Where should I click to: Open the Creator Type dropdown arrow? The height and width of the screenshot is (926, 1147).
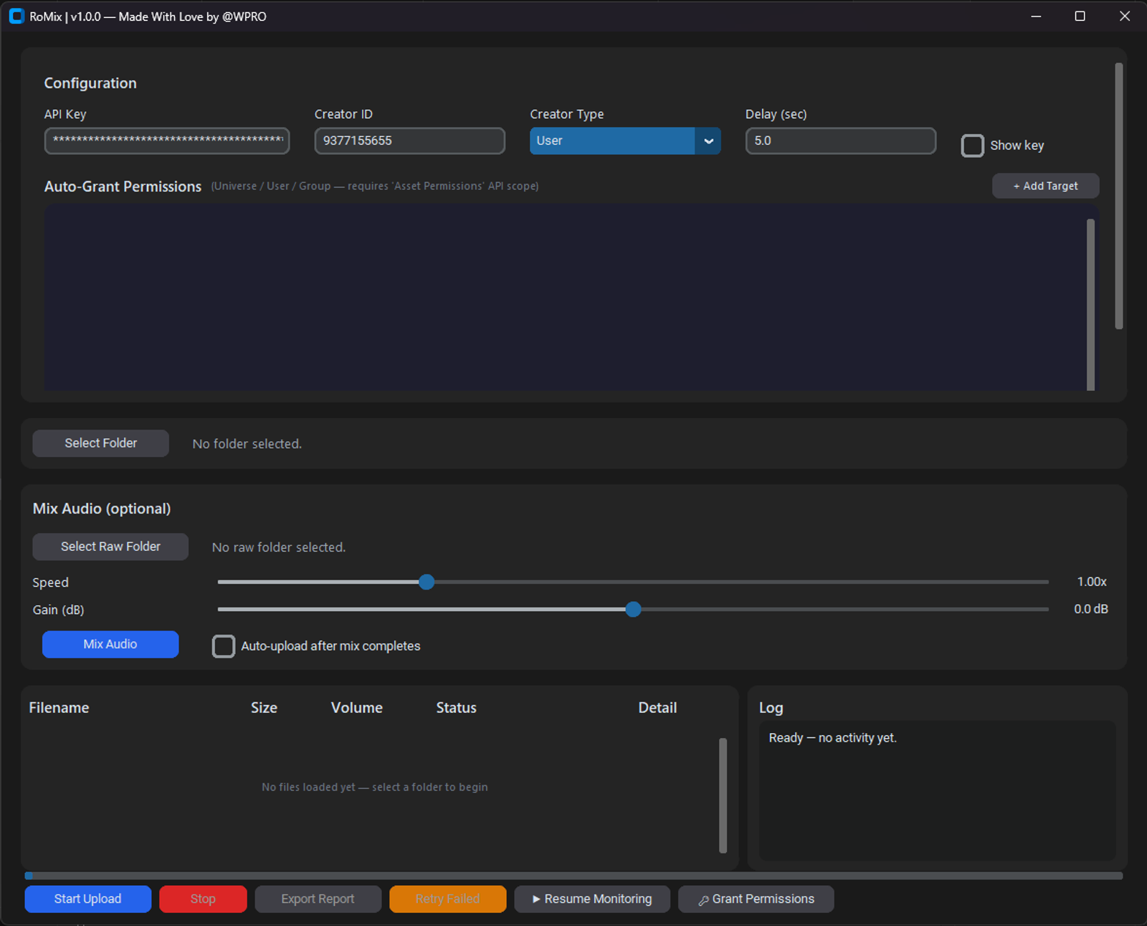708,141
